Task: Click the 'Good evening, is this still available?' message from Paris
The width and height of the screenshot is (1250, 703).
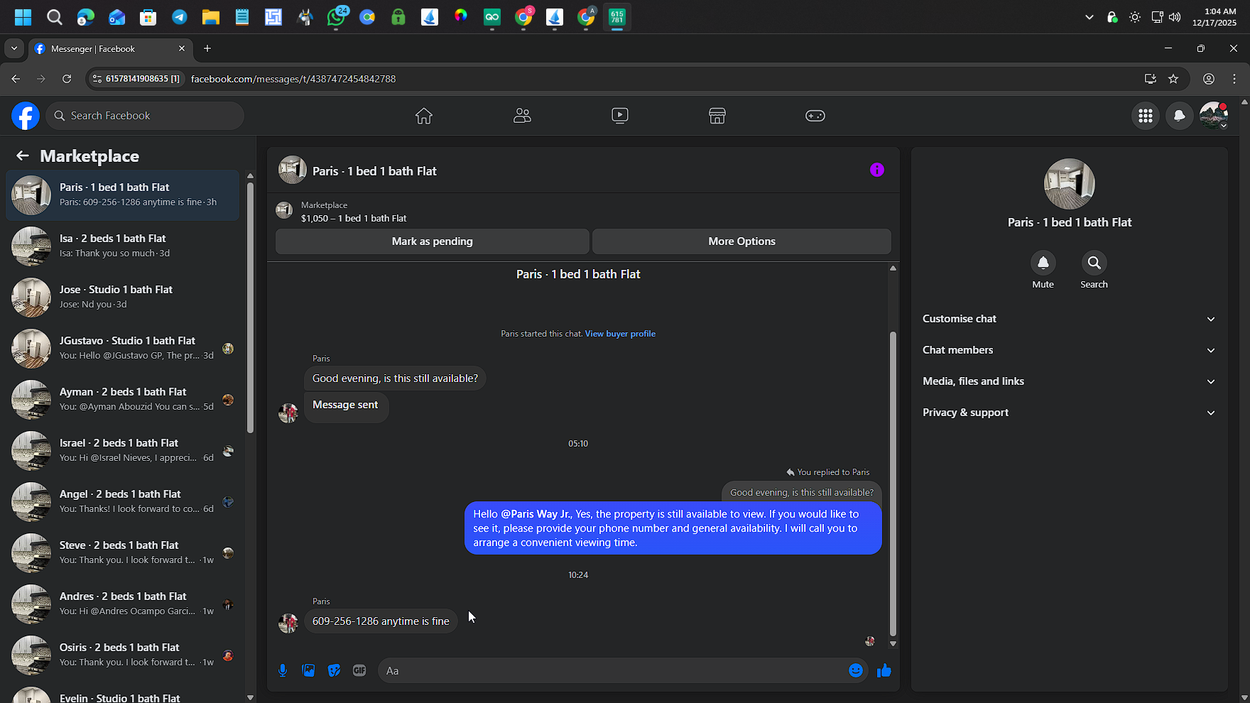Action: click(x=395, y=378)
